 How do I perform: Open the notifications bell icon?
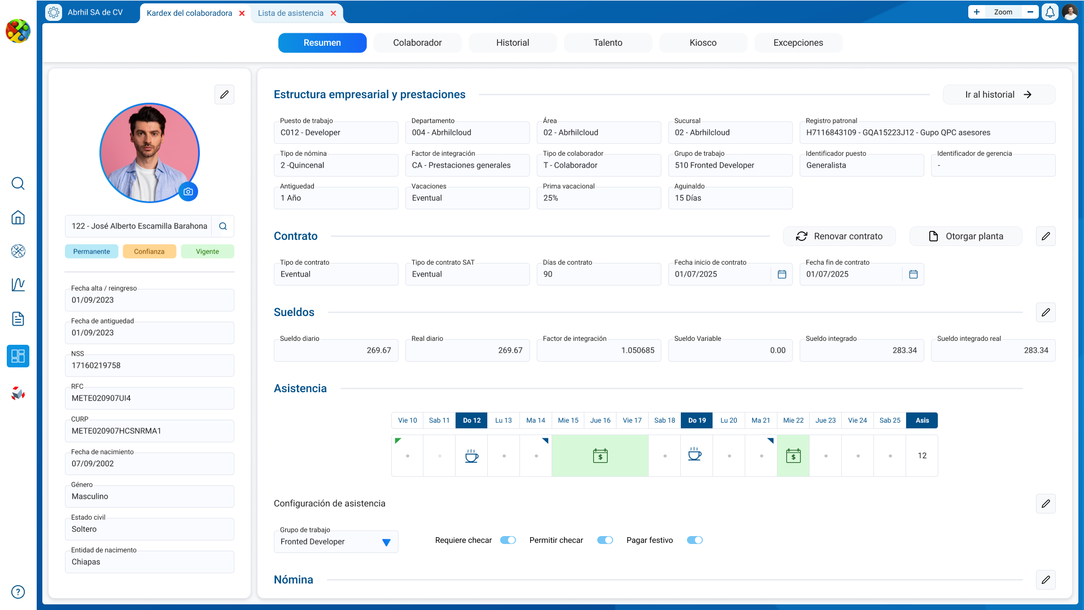click(x=1050, y=12)
